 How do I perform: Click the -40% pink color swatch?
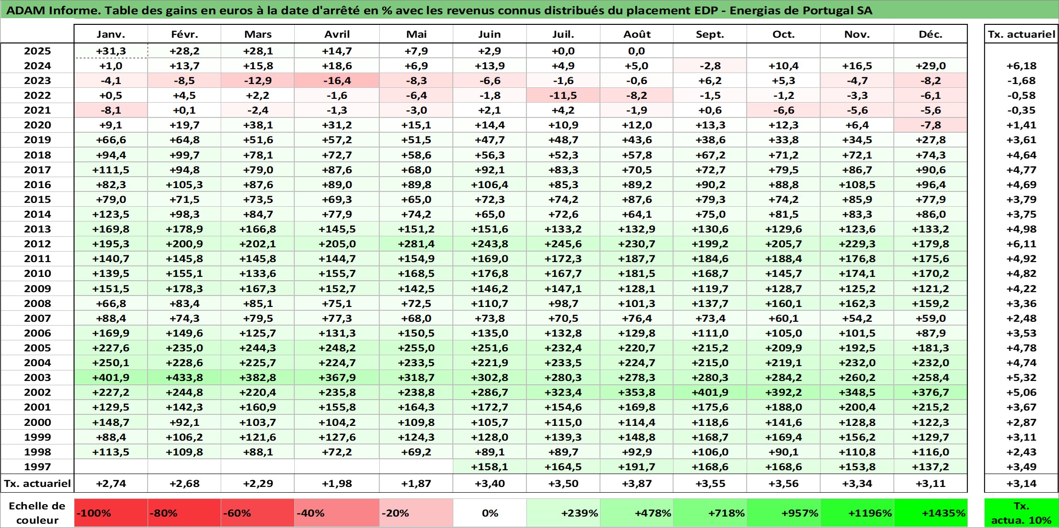pyautogui.click(x=337, y=513)
